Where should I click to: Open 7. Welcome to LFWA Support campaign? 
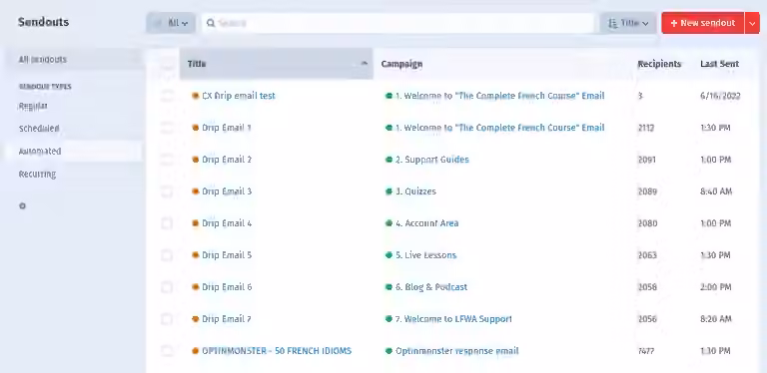454,319
